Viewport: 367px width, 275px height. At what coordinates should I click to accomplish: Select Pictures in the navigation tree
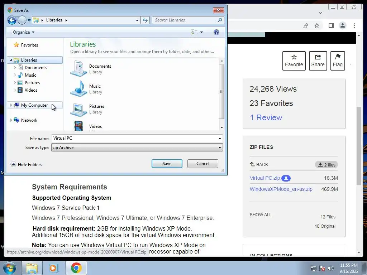coord(32,83)
